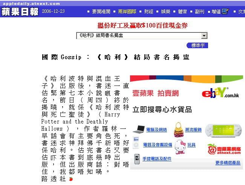This screenshot has width=245, height=185.
Task: Open 電器及音響設備 category link
Action: coord(158,145)
